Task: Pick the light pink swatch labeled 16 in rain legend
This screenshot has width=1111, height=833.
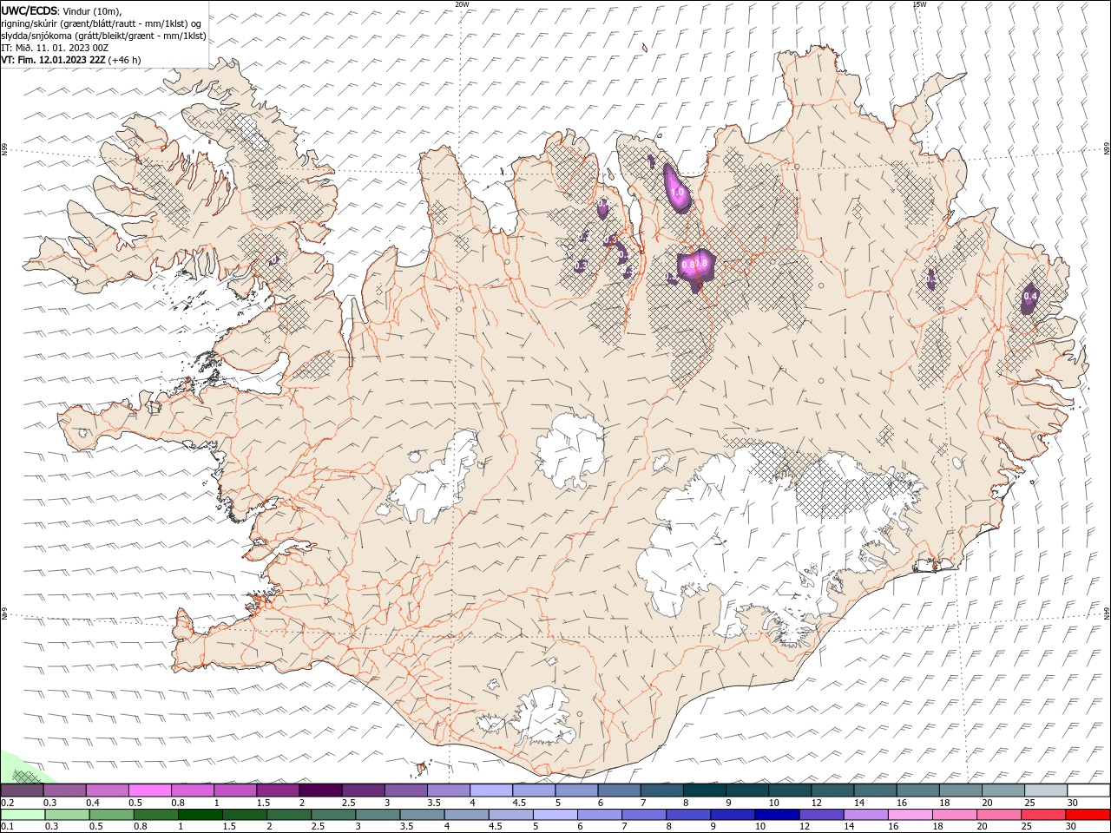Action: tap(910, 815)
